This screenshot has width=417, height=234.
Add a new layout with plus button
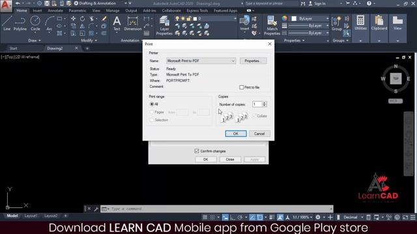point(65,216)
